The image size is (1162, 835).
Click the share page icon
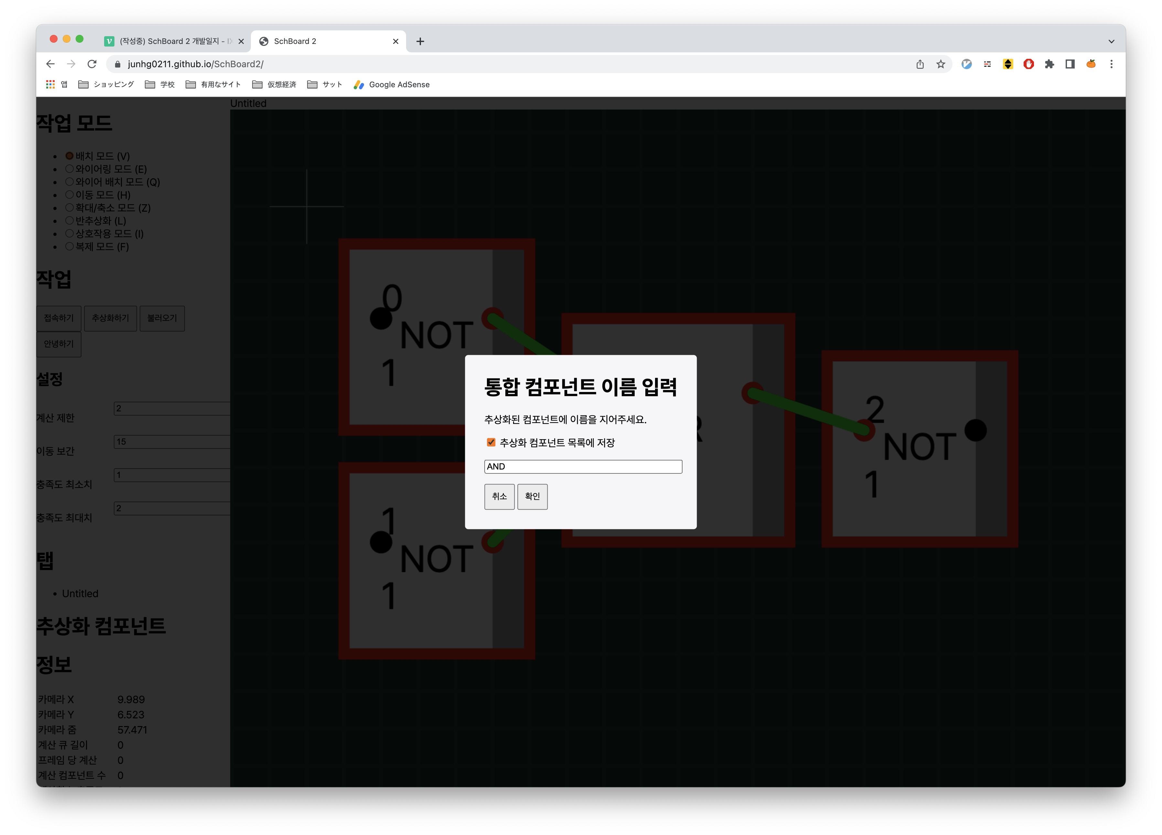pos(920,64)
